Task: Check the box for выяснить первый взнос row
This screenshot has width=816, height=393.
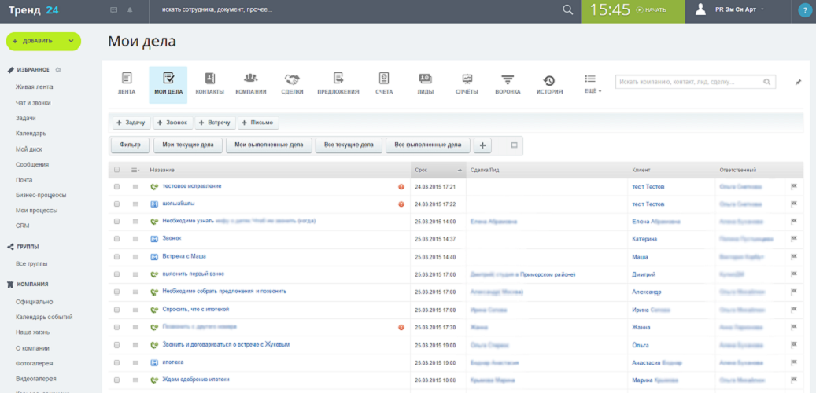Action: coord(116,274)
